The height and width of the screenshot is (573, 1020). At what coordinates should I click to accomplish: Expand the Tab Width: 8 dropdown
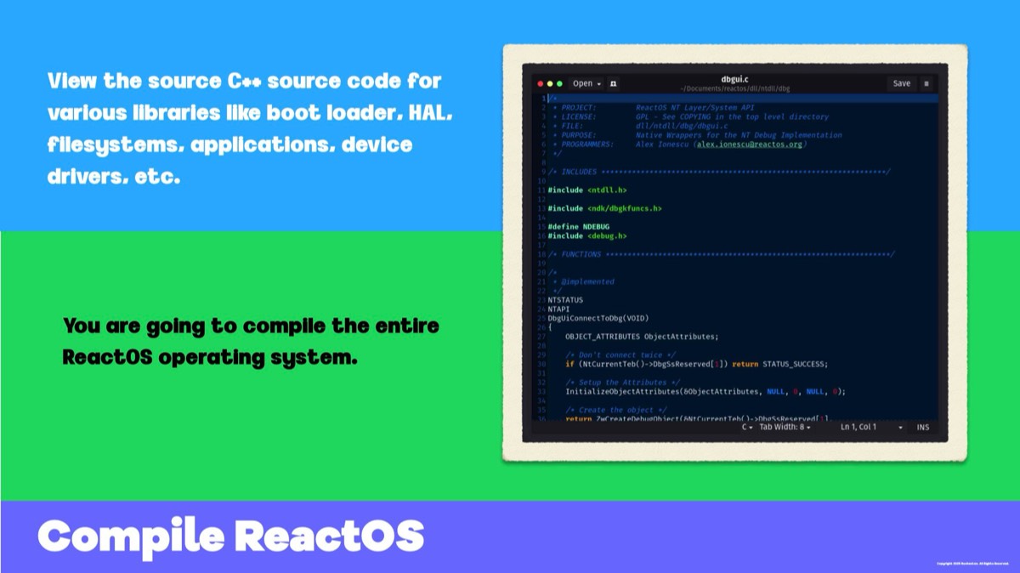(785, 427)
